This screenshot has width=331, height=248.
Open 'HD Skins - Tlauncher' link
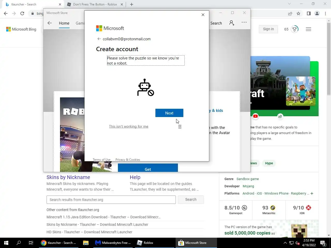point(89,232)
